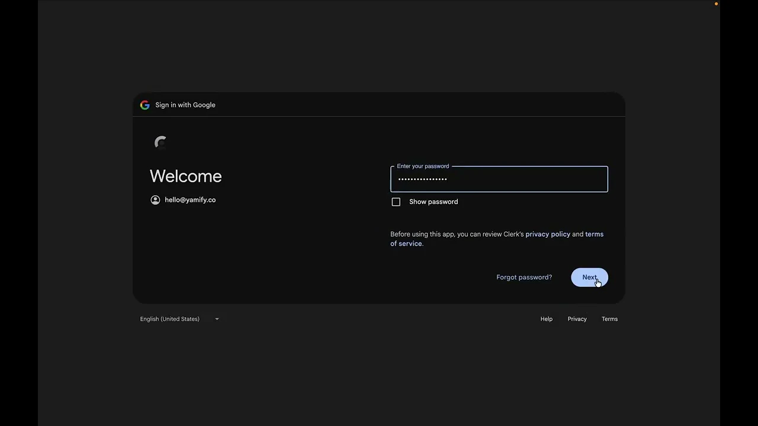Open the Help footer link
This screenshot has height=426, width=758.
point(546,319)
